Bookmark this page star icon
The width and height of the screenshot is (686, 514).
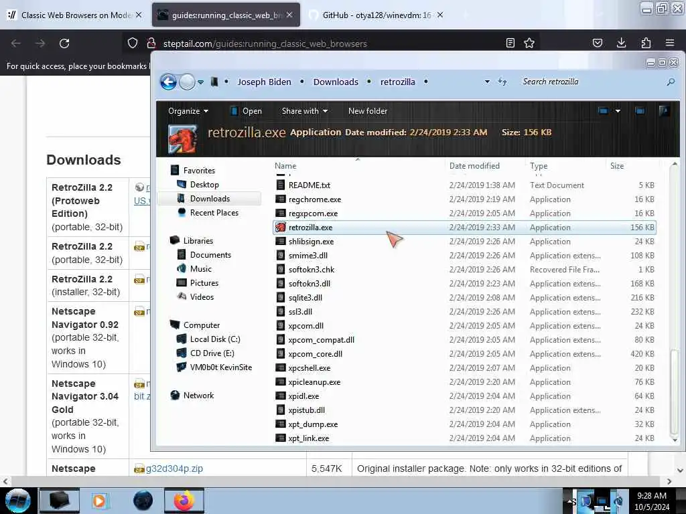529,43
